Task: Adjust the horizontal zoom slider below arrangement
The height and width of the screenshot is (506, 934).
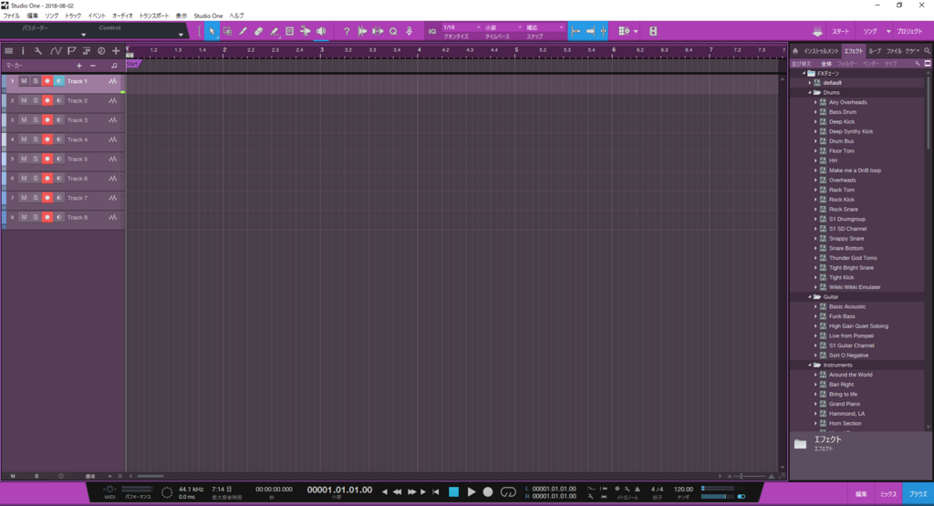Action: pyautogui.click(x=749, y=476)
